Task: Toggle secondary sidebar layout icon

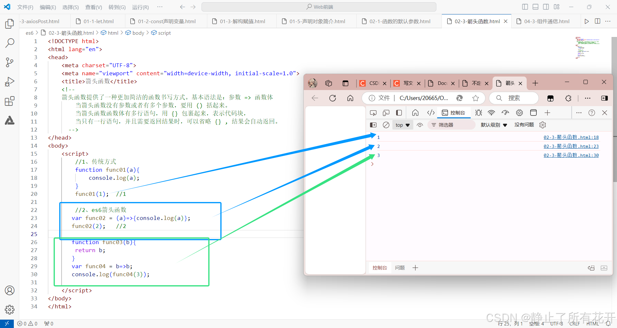Action: (546, 7)
